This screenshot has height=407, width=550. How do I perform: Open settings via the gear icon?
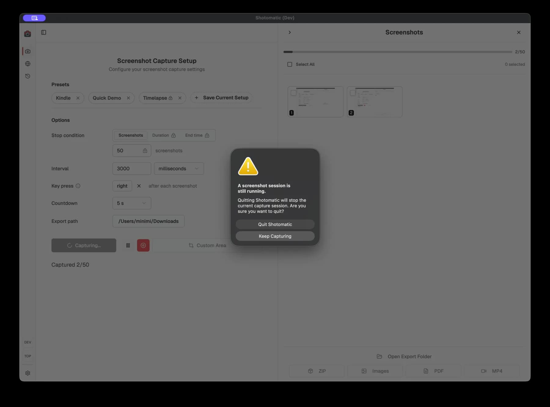[28, 373]
